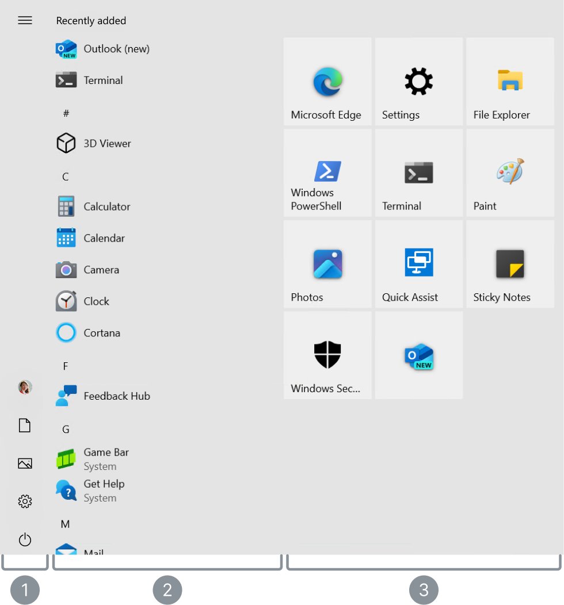Screen dimensions: 564x605
Task: Launch Windows PowerShell tile
Action: (327, 173)
